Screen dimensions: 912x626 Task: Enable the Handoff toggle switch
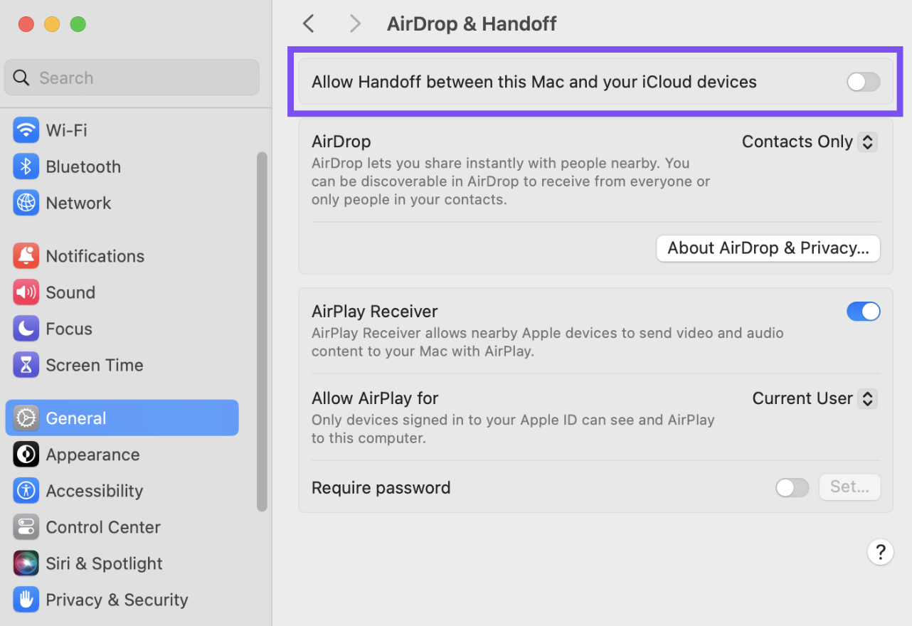click(x=863, y=83)
